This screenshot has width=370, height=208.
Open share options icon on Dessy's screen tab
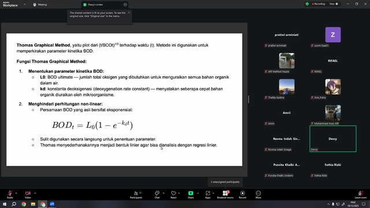click(125, 5)
